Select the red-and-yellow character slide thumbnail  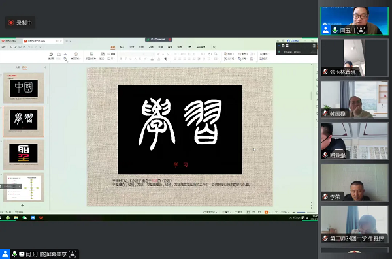24,155
